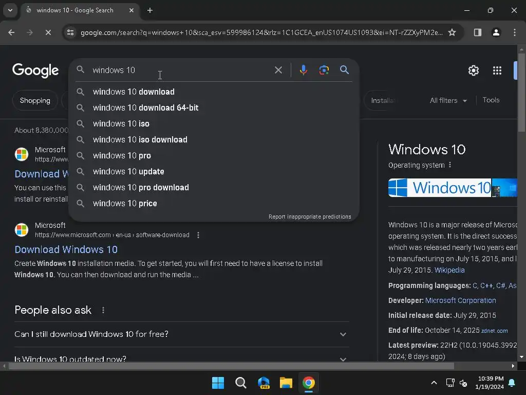Close the Google Search tab
Image resolution: width=526 pixels, height=395 pixels.
click(131, 10)
